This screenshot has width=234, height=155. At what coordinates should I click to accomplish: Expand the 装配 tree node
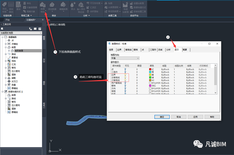coord(5,78)
